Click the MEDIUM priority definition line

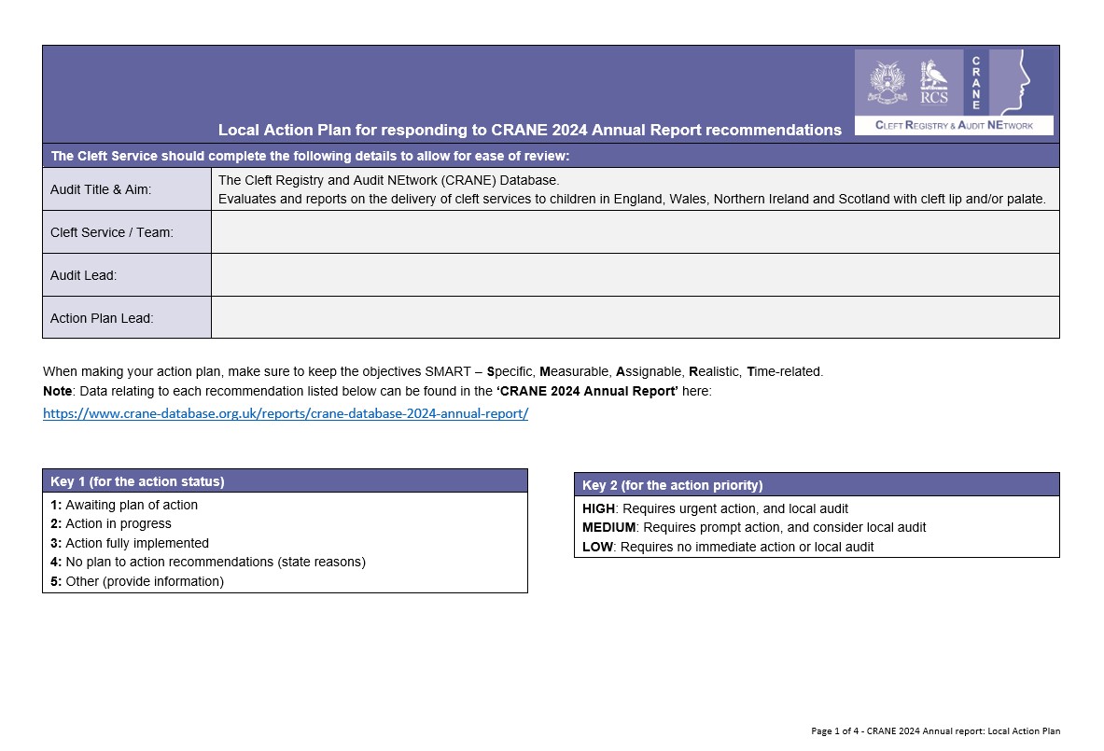pyautogui.click(x=754, y=527)
